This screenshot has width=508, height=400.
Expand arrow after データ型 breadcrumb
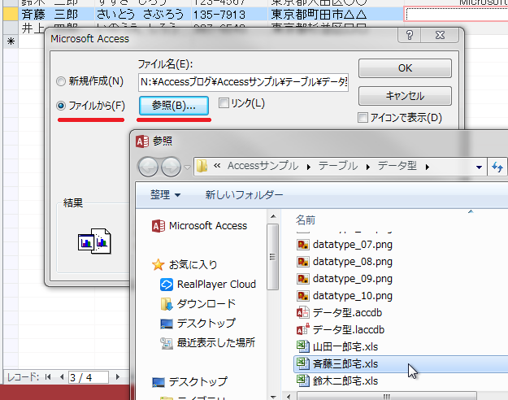428,167
